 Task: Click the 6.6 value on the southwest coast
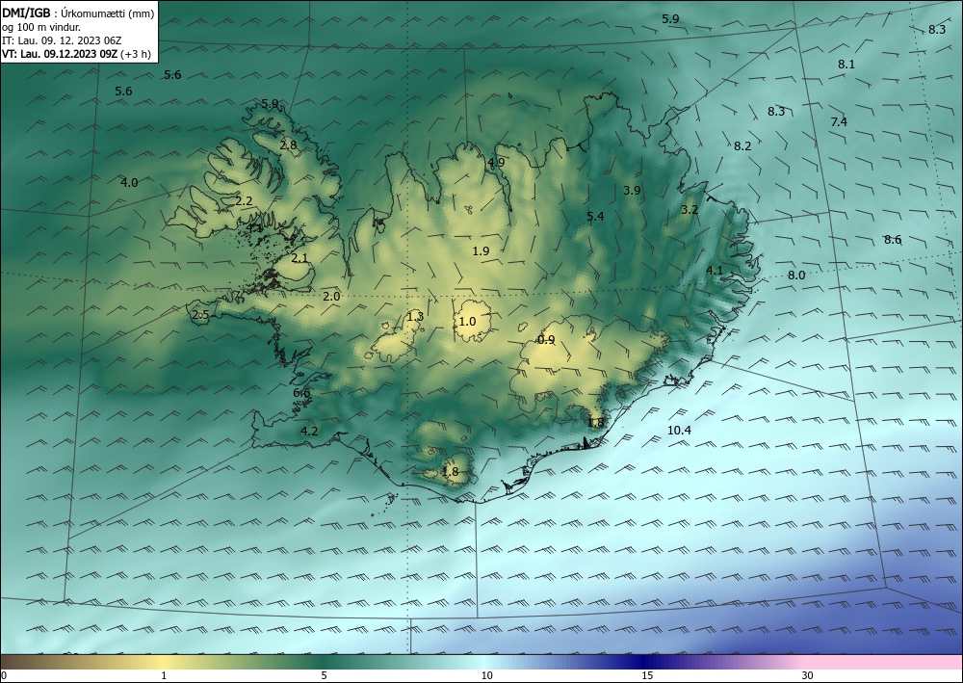tap(301, 393)
